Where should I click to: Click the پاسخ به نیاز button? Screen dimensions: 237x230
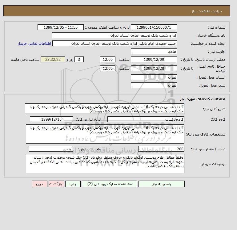coord(161,184)
